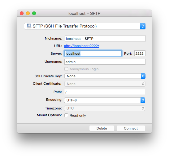Click the Port field showing 2222
169x158 pixels.
tap(140, 53)
